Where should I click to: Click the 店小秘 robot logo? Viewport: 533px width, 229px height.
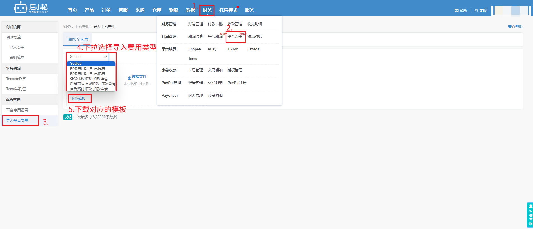[31, 8]
